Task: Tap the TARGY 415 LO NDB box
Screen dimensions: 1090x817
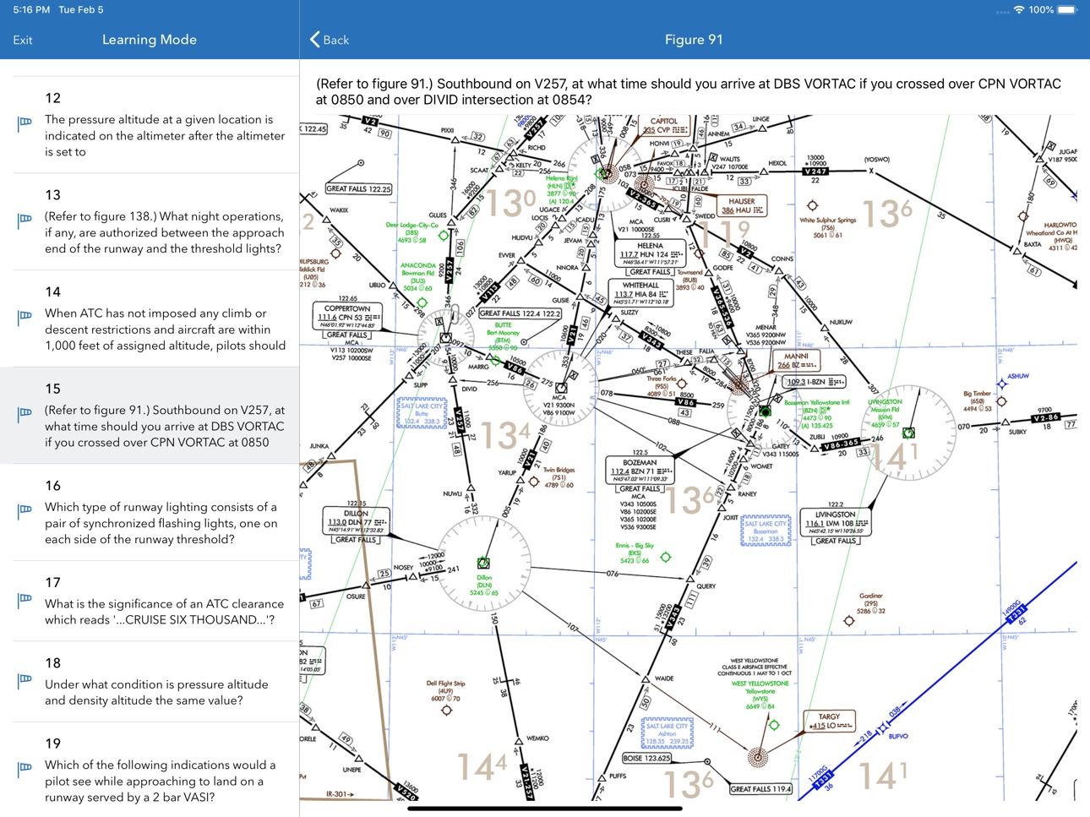Action: [x=829, y=721]
